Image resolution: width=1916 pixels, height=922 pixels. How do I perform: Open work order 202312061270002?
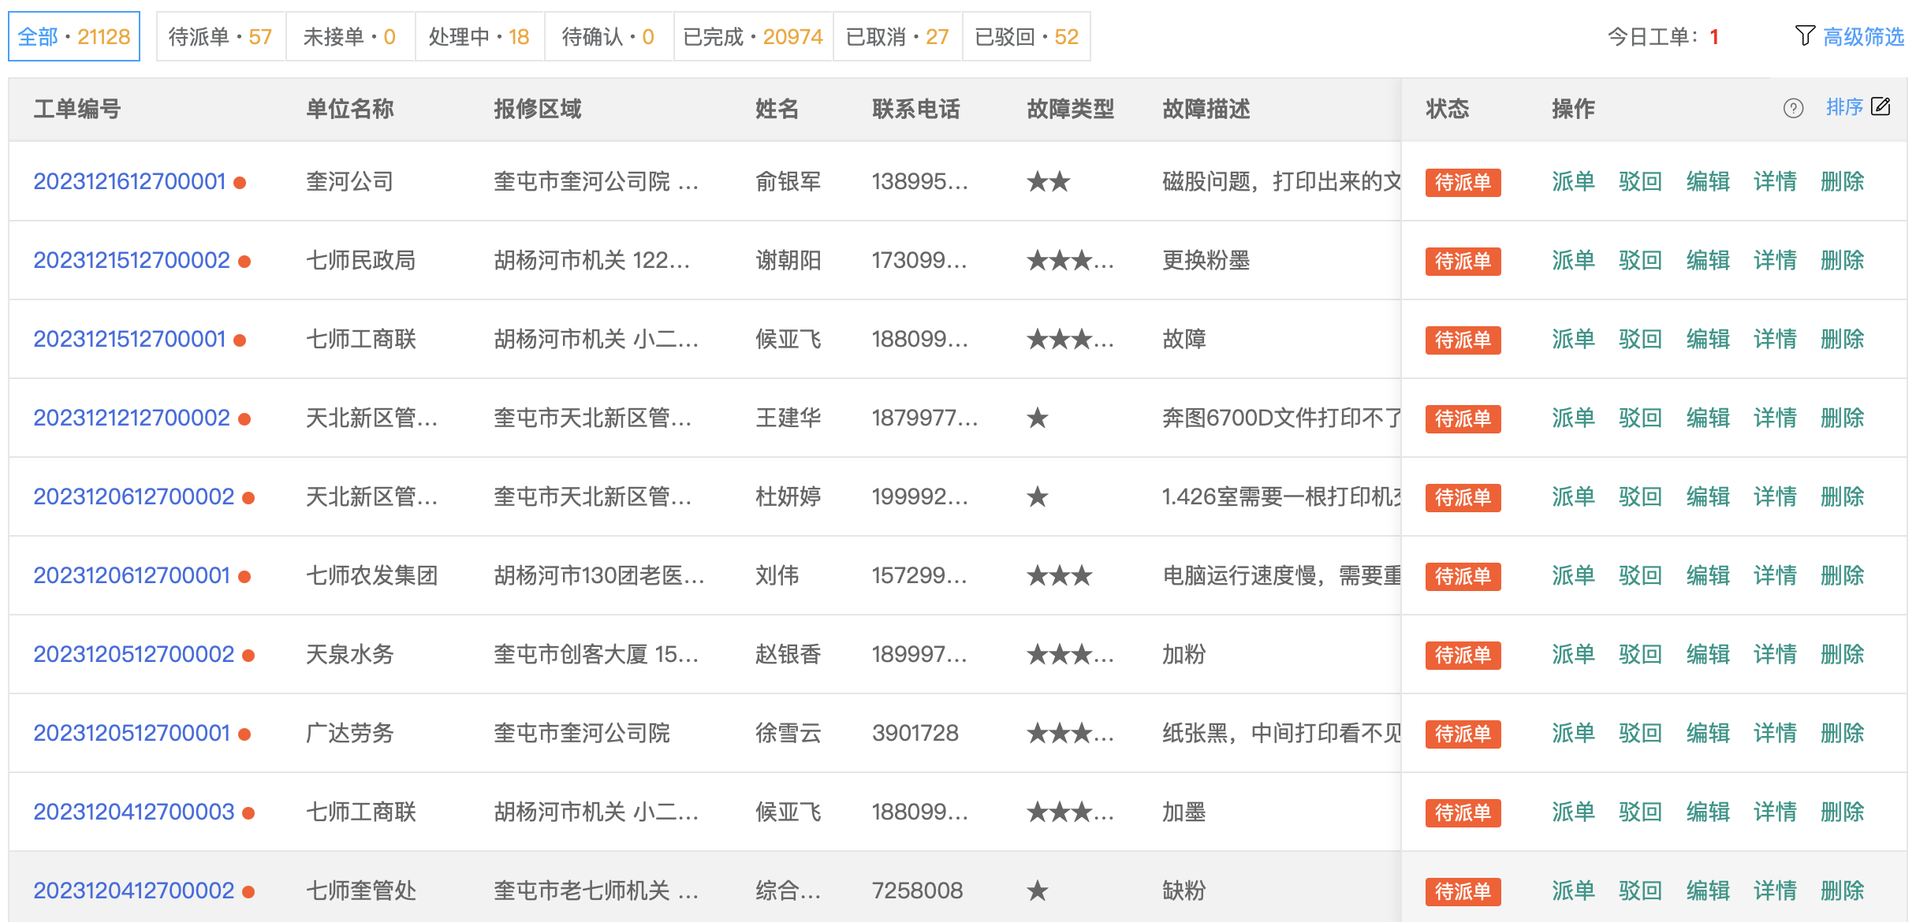(x=134, y=496)
